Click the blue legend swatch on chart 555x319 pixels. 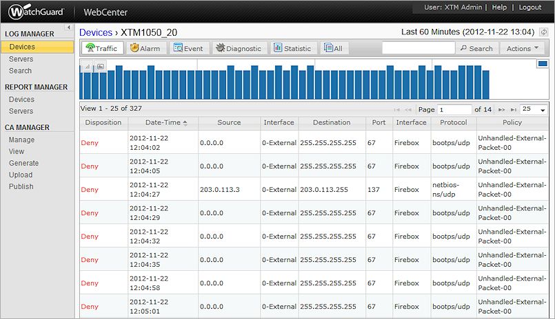[542, 64]
